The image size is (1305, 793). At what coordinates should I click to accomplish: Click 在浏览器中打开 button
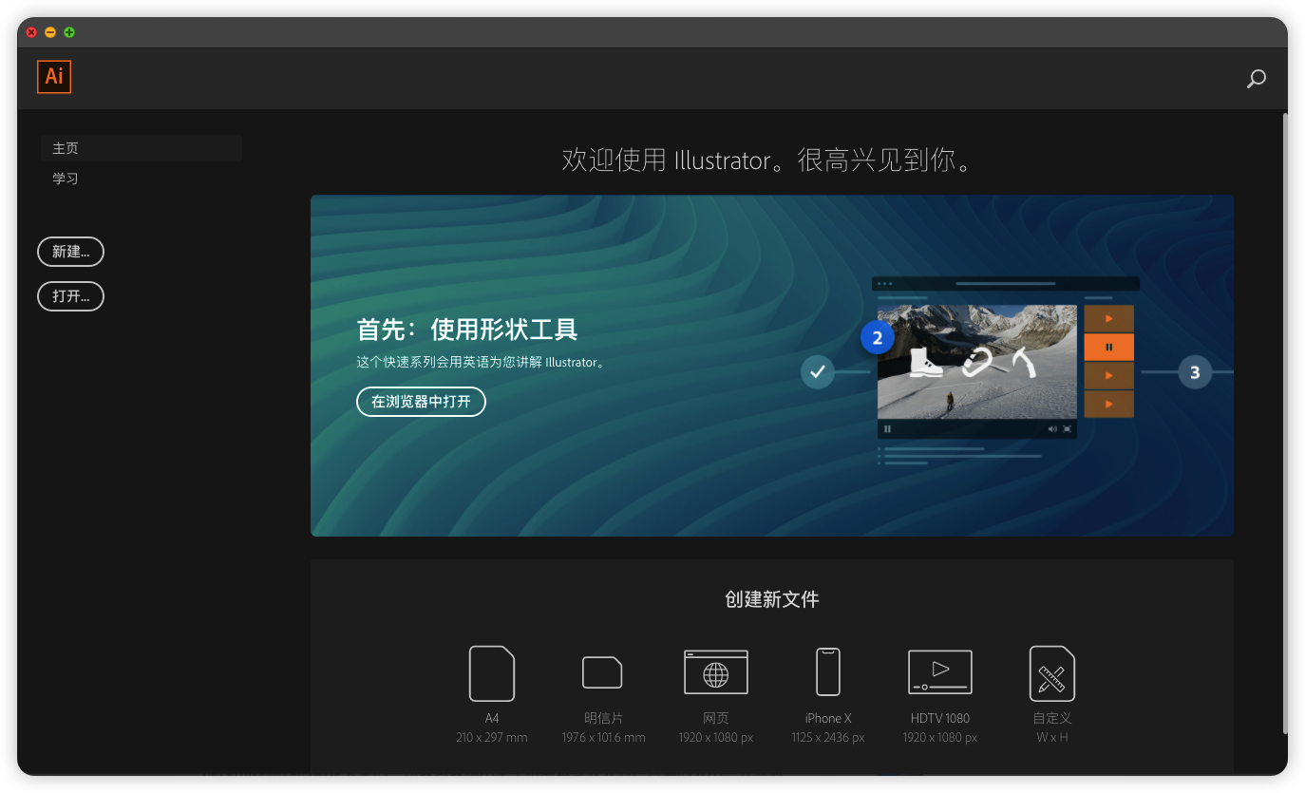pyautogui.click(x=421, y=402)
